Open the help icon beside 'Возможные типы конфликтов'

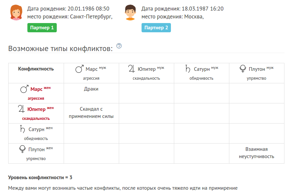click(119, 46)
